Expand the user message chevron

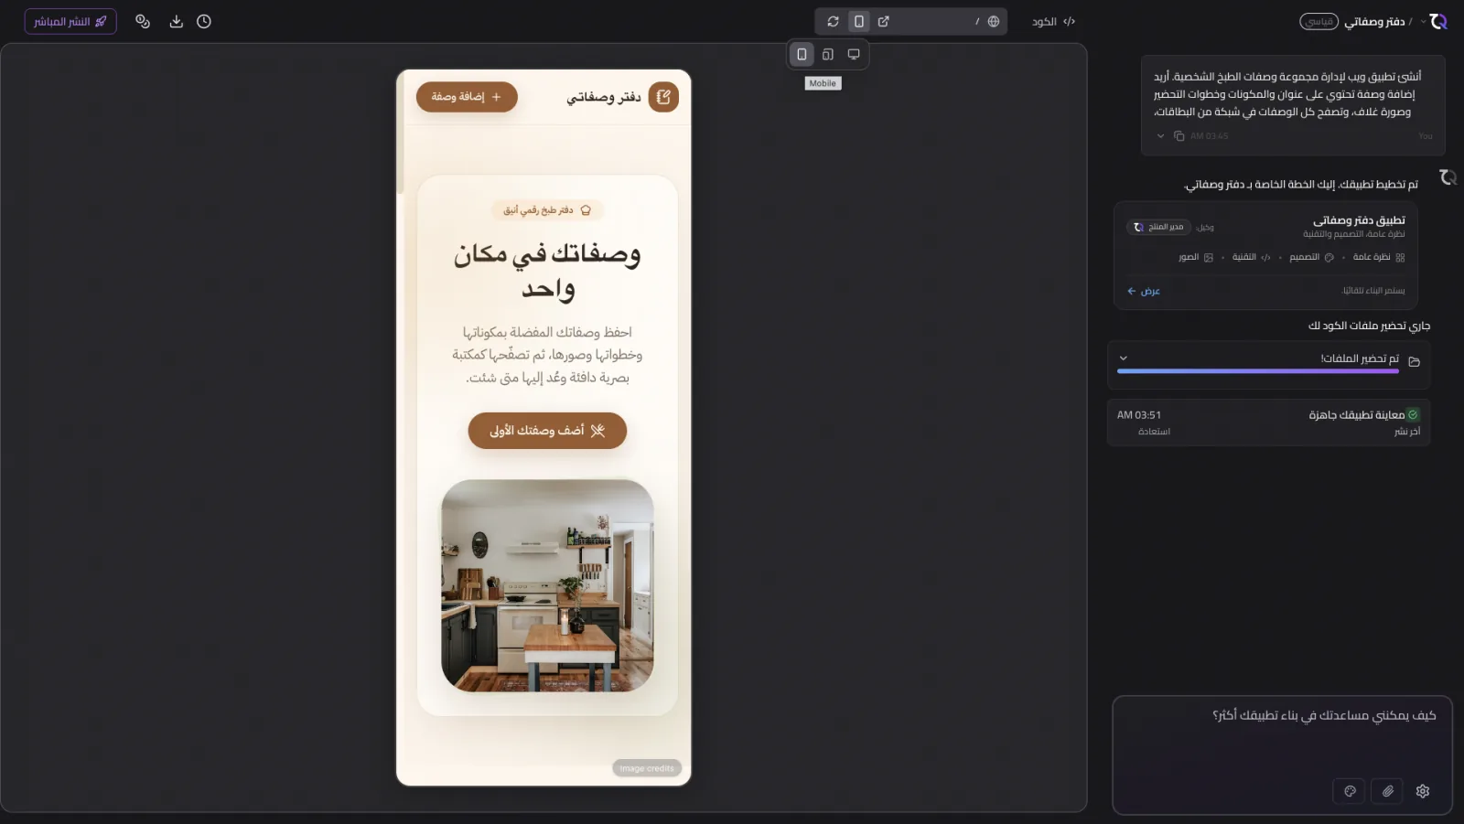1160,135
